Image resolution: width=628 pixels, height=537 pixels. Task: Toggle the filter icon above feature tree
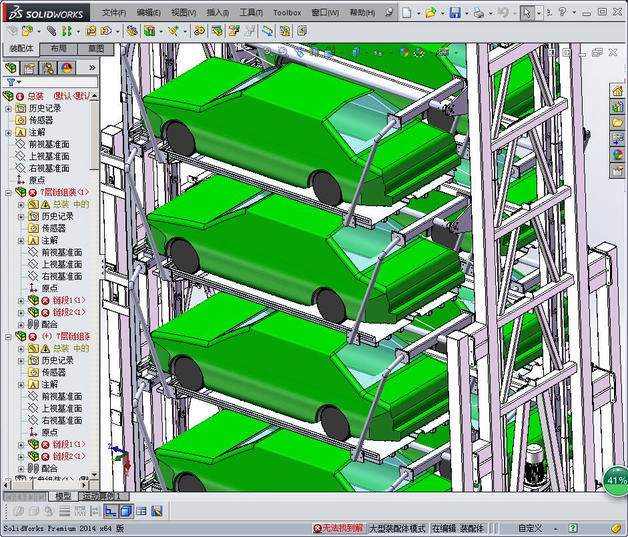(x=11, y=83)
